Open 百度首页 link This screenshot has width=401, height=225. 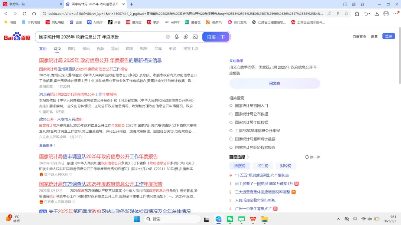click(359, 37)
